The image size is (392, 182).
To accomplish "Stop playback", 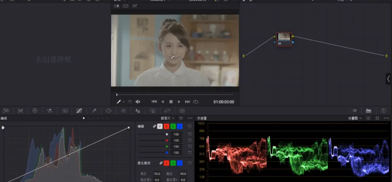I will [x=171, y=102].
